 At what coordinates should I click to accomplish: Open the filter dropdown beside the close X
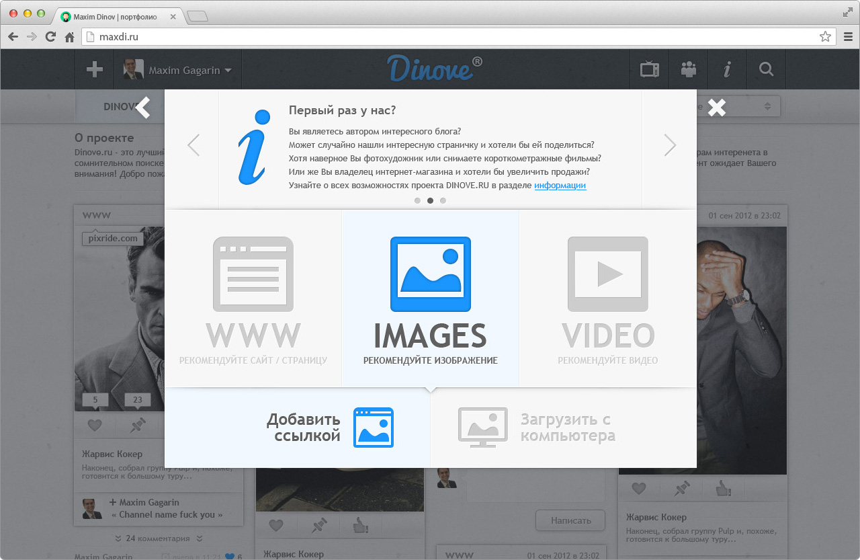tap(738, 106)
